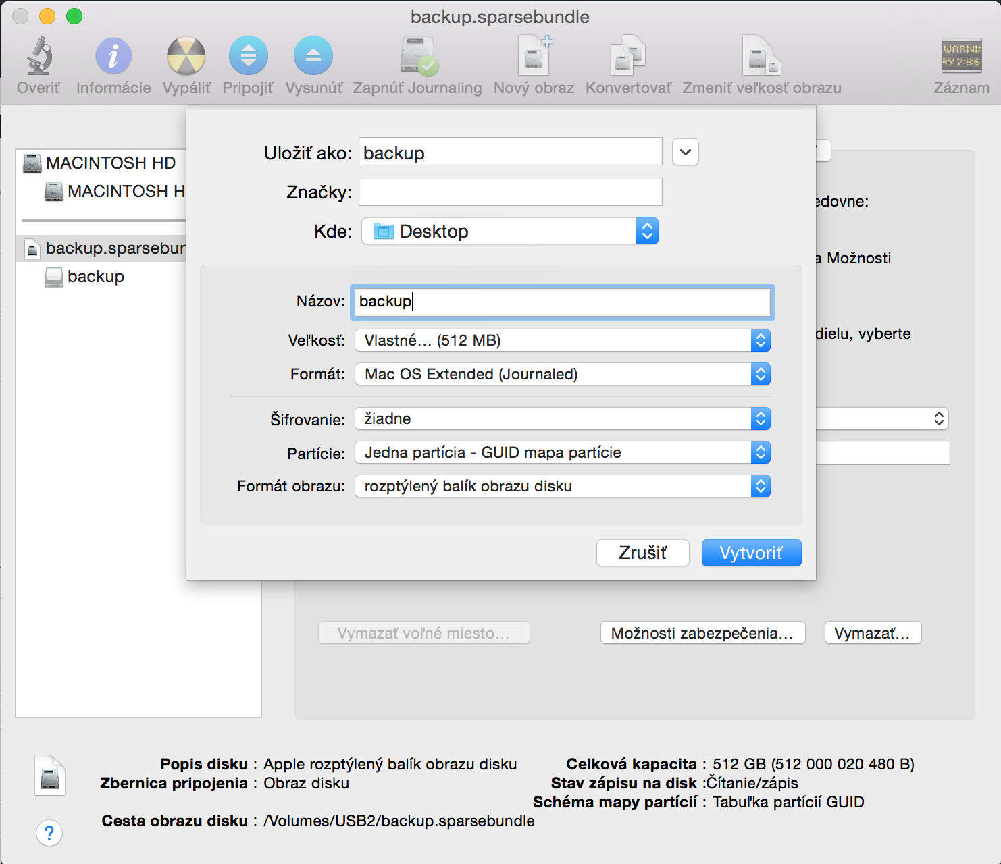Click the Tabuľka partícií GUID text

pyautogui.click(x=788, y=802)
